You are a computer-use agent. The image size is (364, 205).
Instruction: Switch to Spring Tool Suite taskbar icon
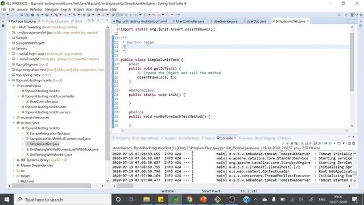(x=175, y=199)
